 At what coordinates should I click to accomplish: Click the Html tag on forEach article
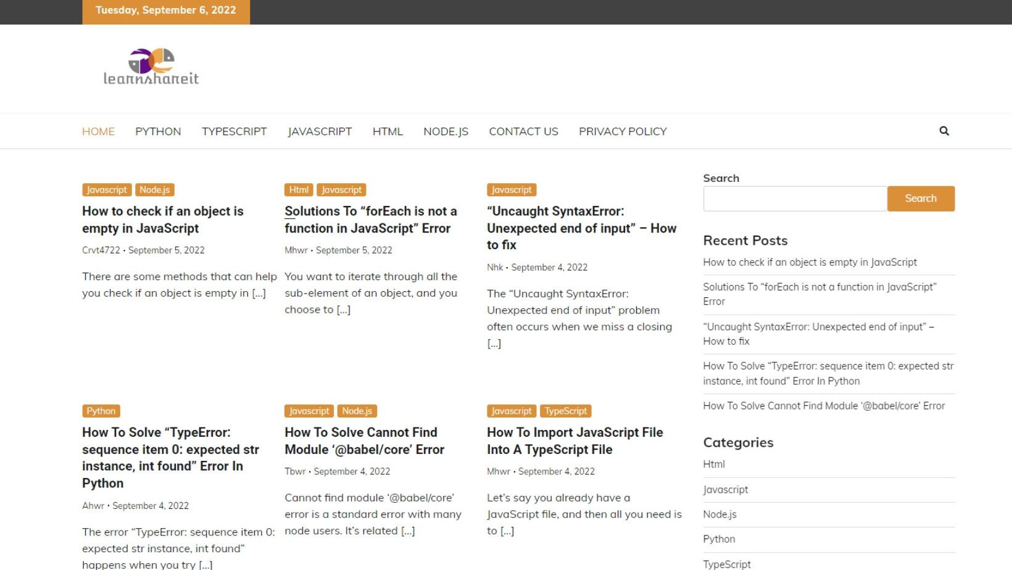299,190
